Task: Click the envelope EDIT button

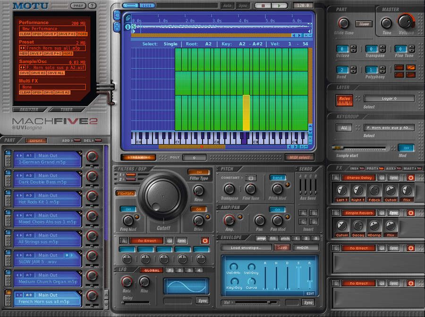Action: 310,294
